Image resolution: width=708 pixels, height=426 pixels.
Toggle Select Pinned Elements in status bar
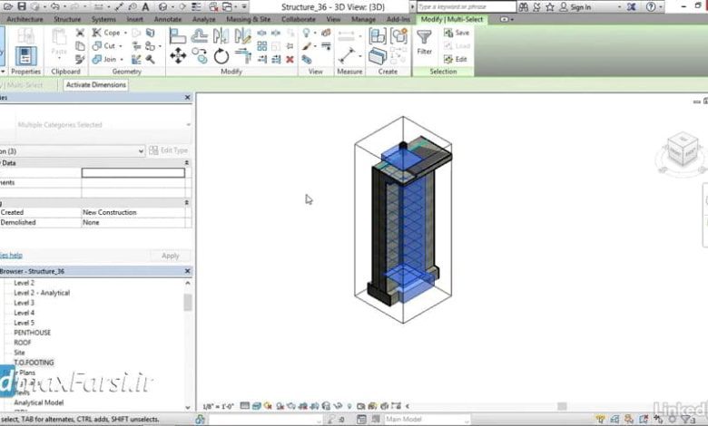click(x=629, y=420)
